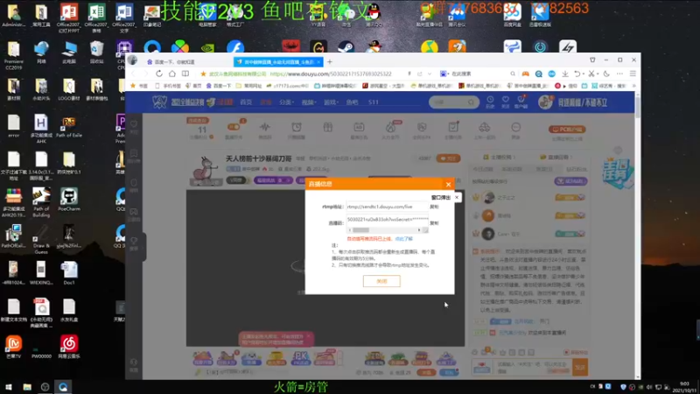
Task: Click the douyu.com URL in address bar
Action: point(331,74)
